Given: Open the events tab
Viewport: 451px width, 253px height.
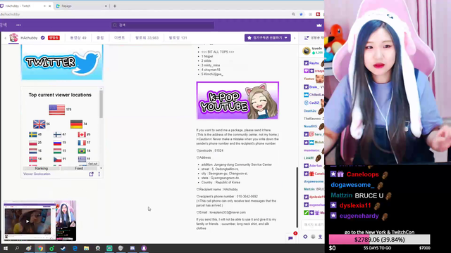Looking at the screenshot, I should pyautogui.click(x=119, y=38).
